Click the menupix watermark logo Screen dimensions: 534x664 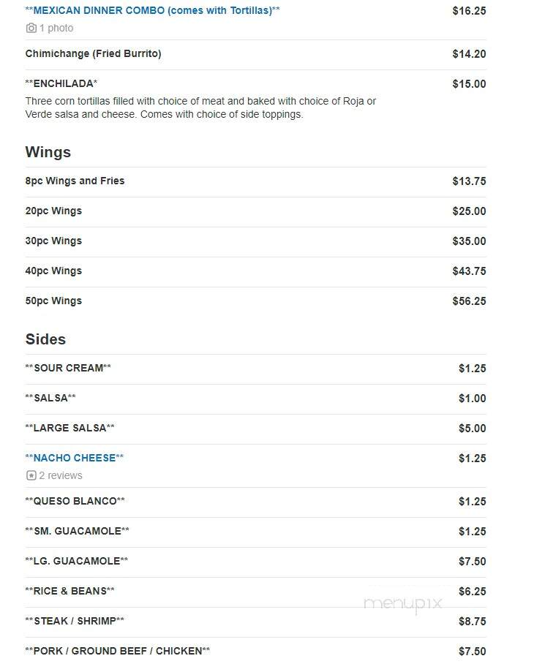(403, 603)
